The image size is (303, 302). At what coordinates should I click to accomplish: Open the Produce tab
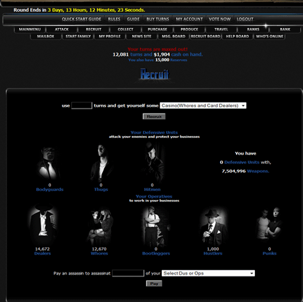pyautogui.click(x=189, y=30)
